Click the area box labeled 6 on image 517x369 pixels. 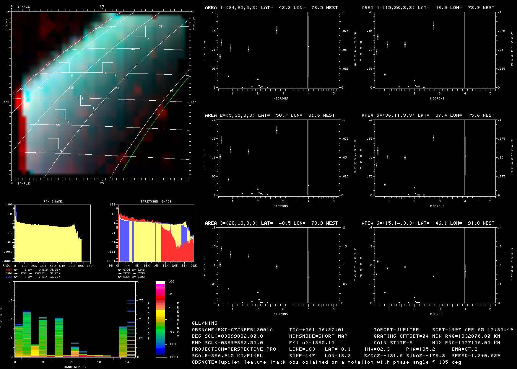(x=64, y=68)
